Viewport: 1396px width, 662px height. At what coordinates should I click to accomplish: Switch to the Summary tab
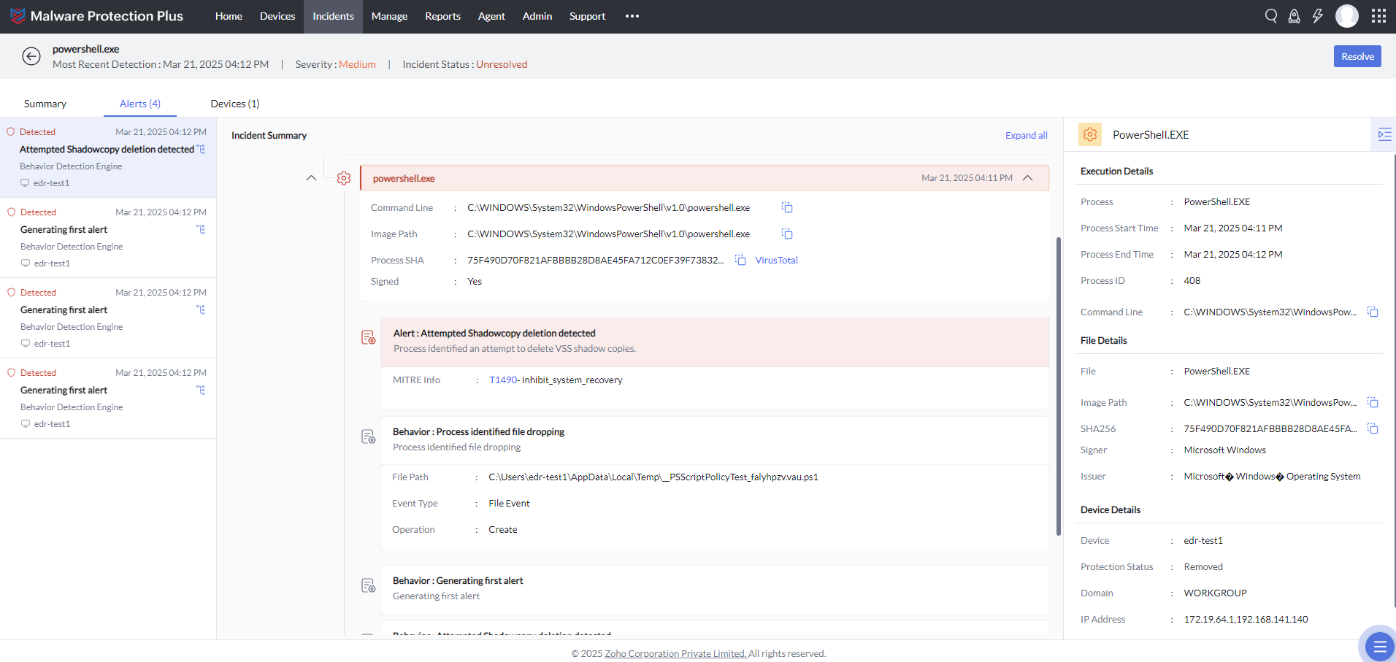coord(45,104)
